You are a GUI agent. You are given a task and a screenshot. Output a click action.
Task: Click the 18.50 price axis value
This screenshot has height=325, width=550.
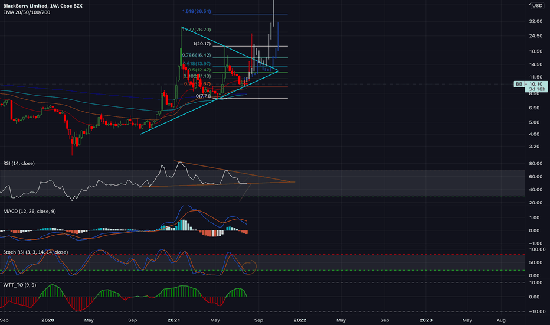[536, 51]
